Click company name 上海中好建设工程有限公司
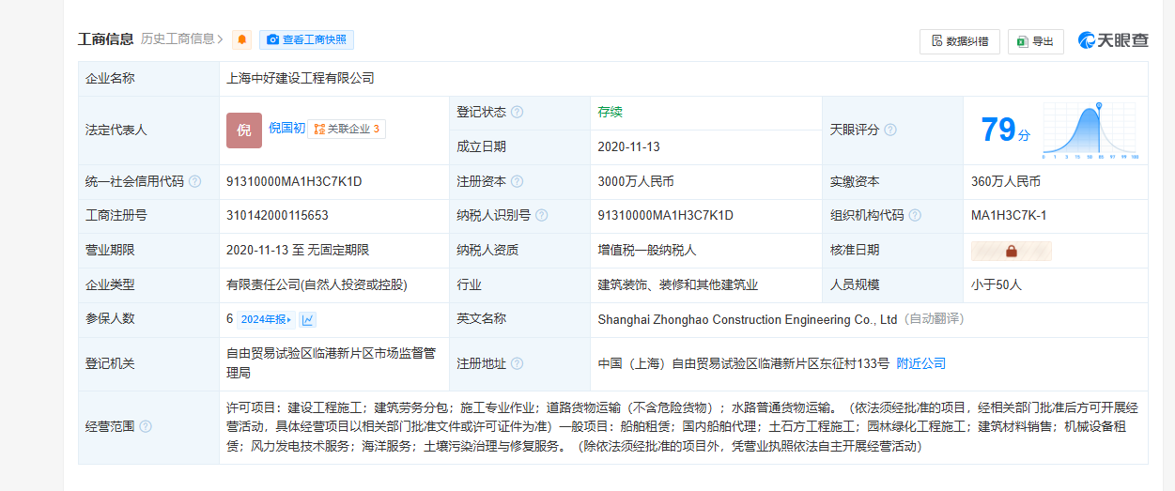 [301, 79]
